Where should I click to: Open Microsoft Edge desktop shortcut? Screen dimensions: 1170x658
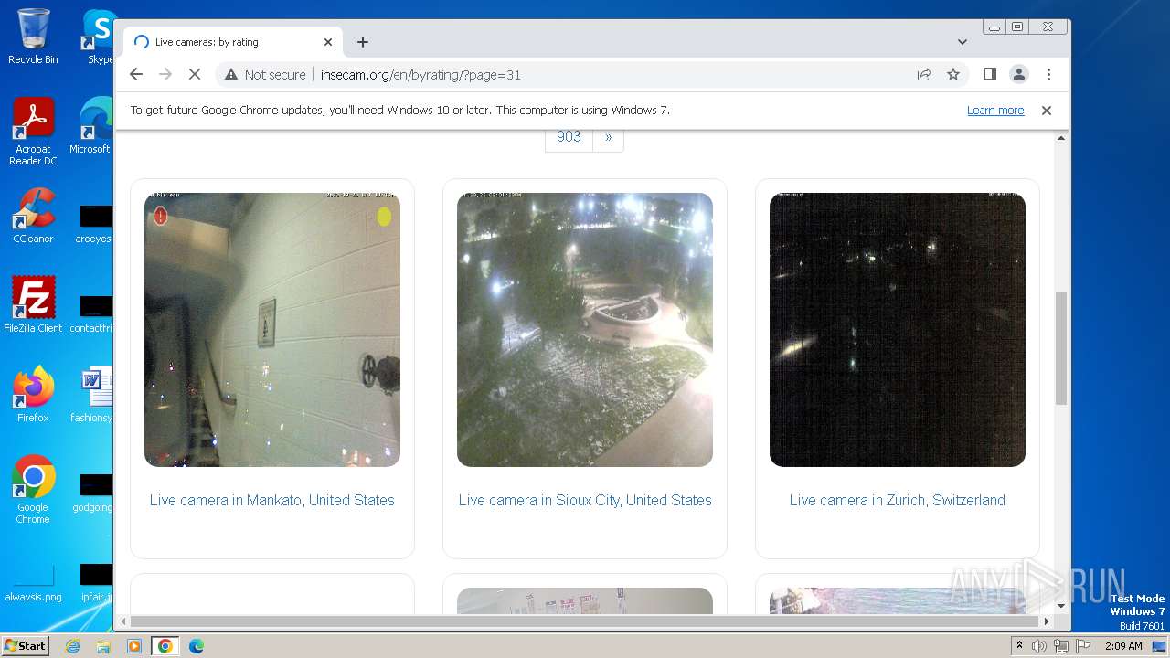91,126
